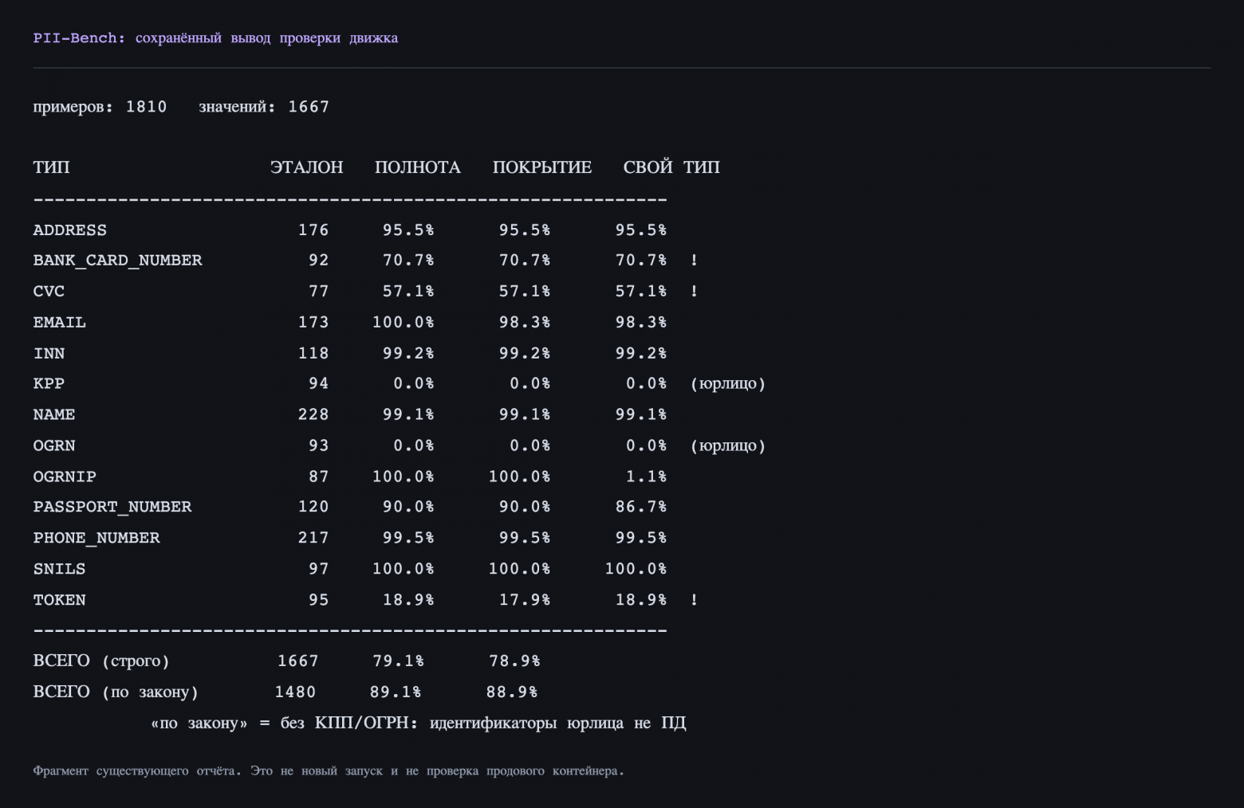
Task: Click the ВСЕГО (строго) total row
Action: 286,661
